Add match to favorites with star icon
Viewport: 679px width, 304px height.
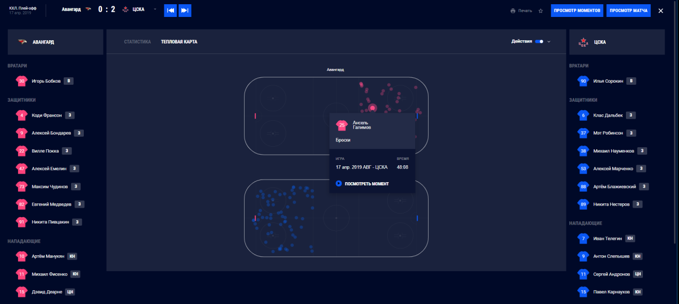click(541, 11)
